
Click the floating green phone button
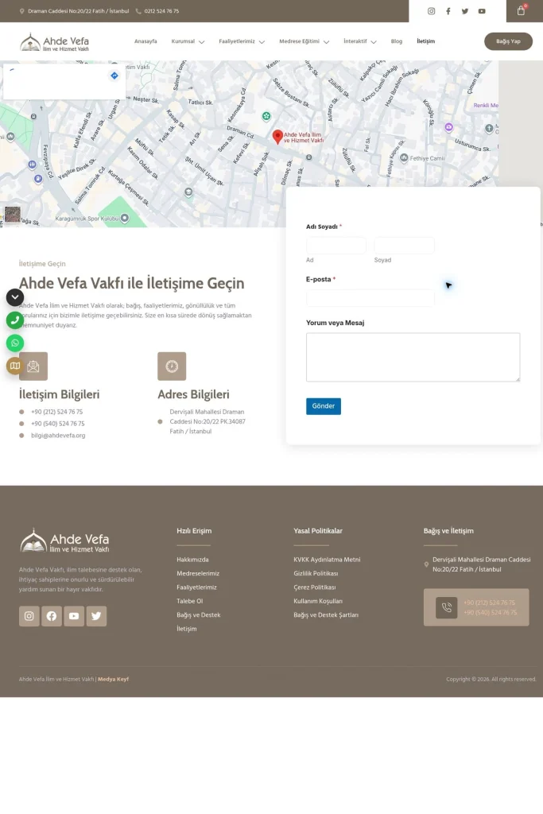coord(15,320)
